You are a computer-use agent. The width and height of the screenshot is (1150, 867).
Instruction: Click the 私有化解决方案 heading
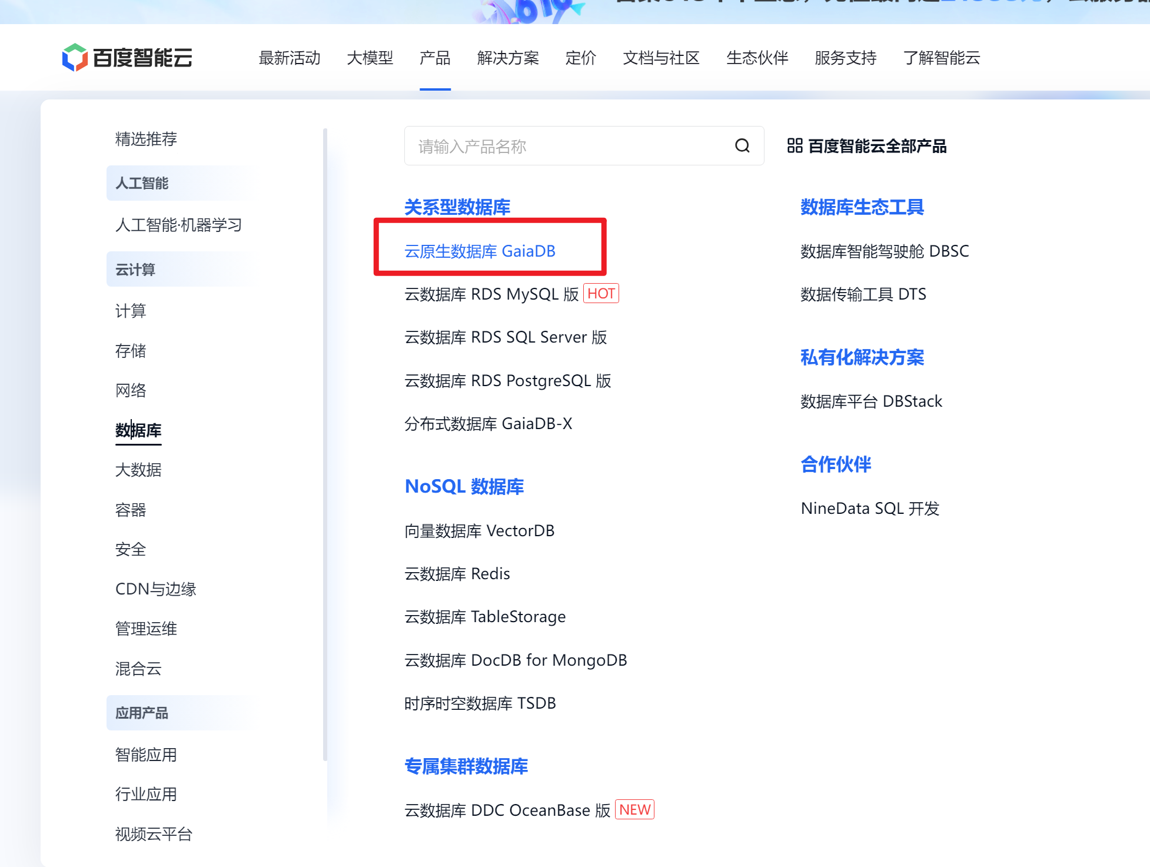pyautogui.click(x=862, y=357)
